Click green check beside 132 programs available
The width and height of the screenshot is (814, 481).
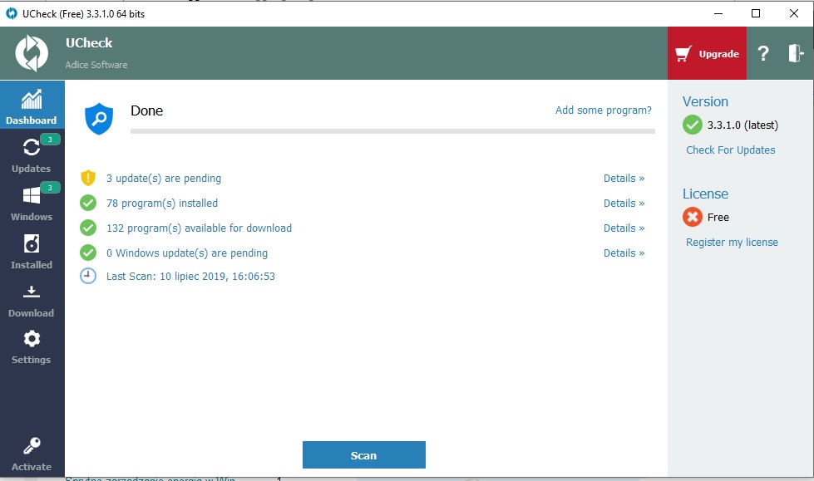tap(88, 228)
